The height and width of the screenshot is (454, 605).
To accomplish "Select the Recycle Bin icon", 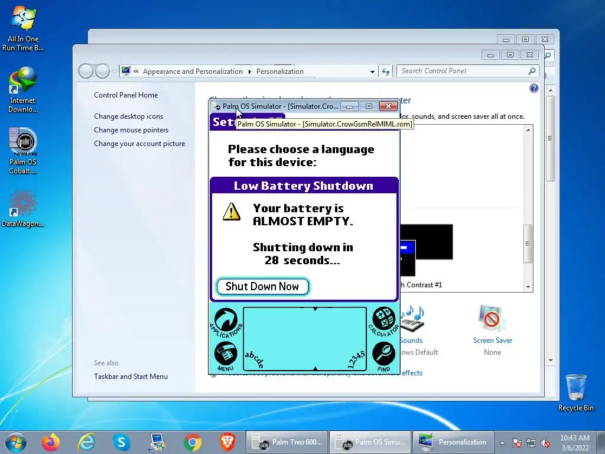I will [x=575, y=393].
